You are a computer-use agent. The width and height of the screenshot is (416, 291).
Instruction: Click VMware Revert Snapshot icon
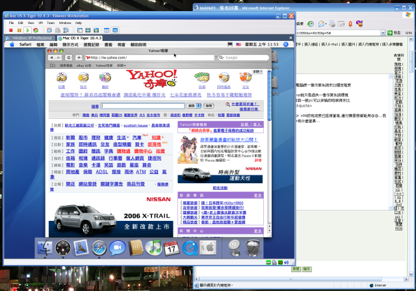(58, 31)
